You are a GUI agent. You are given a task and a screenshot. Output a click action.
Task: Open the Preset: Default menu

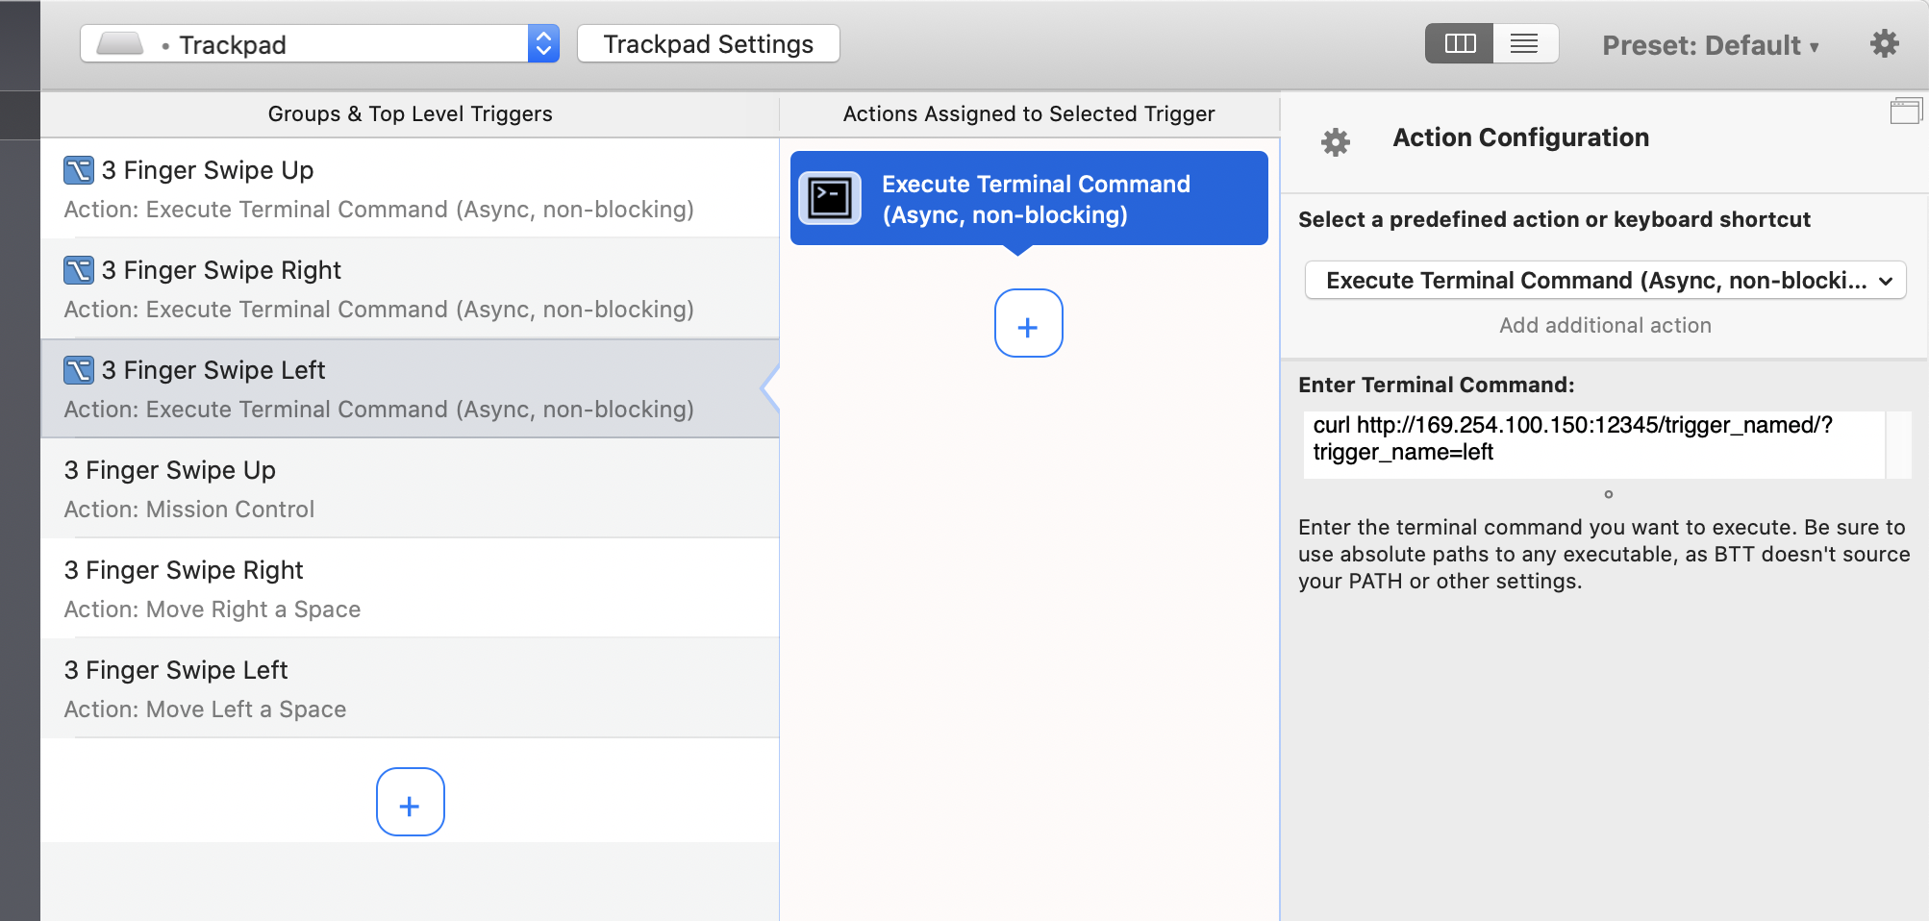(x=1710, y=45)
